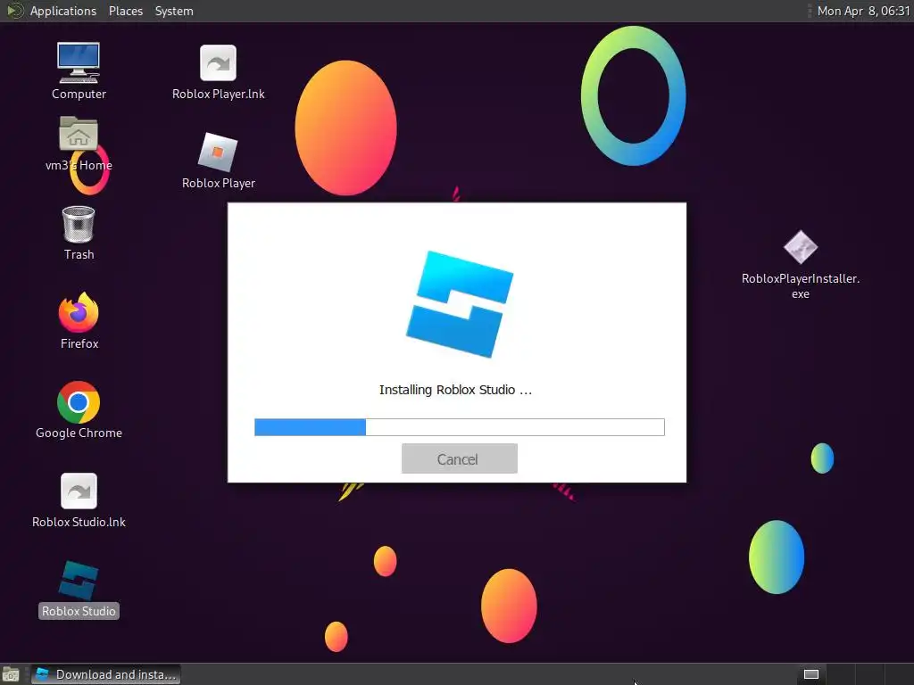914x685 pixels.
Task: Click the main menu logo beside Applications
Action: 14,11
